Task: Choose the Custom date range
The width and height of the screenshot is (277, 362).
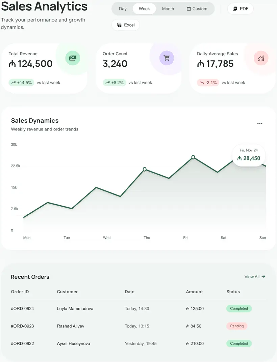Action: [197, 9]
